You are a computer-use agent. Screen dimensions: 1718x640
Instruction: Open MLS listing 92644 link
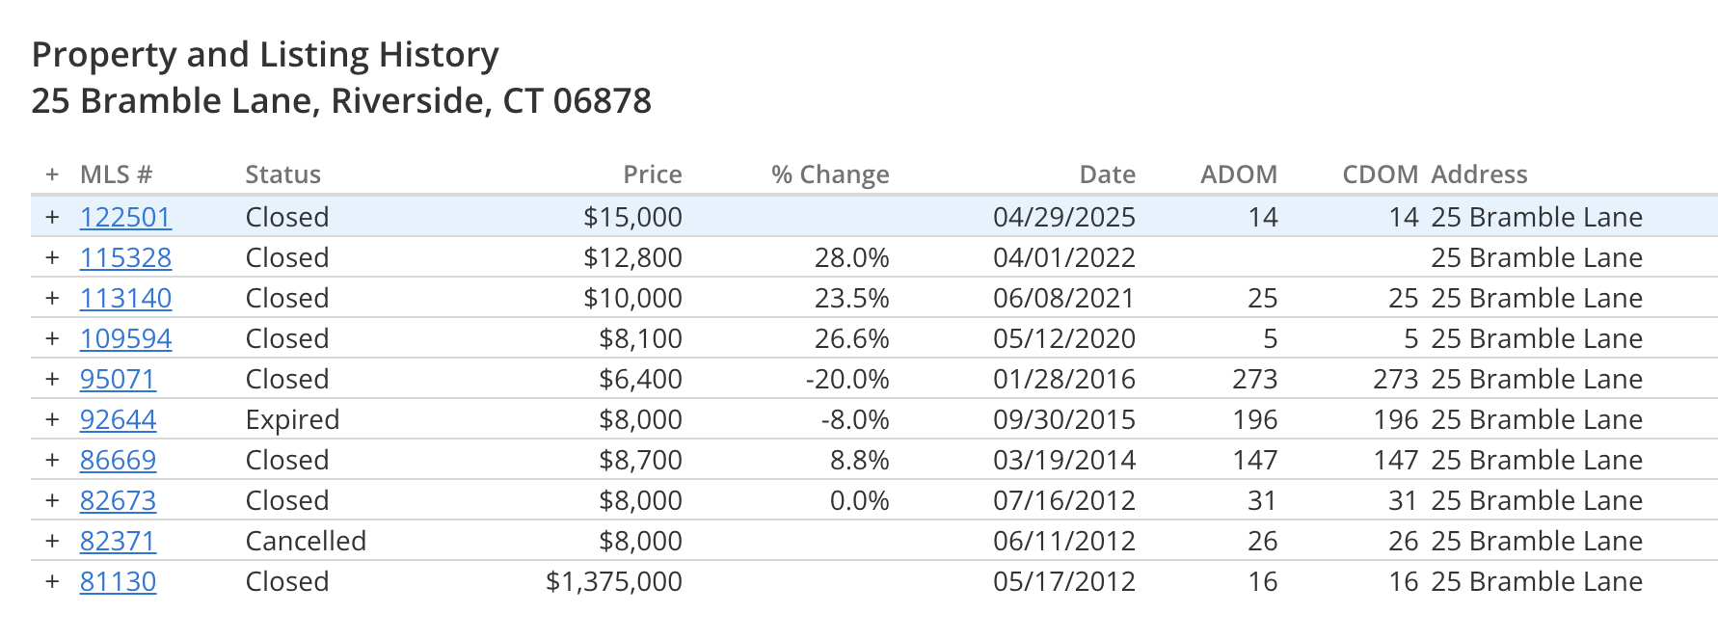point(118,419)
